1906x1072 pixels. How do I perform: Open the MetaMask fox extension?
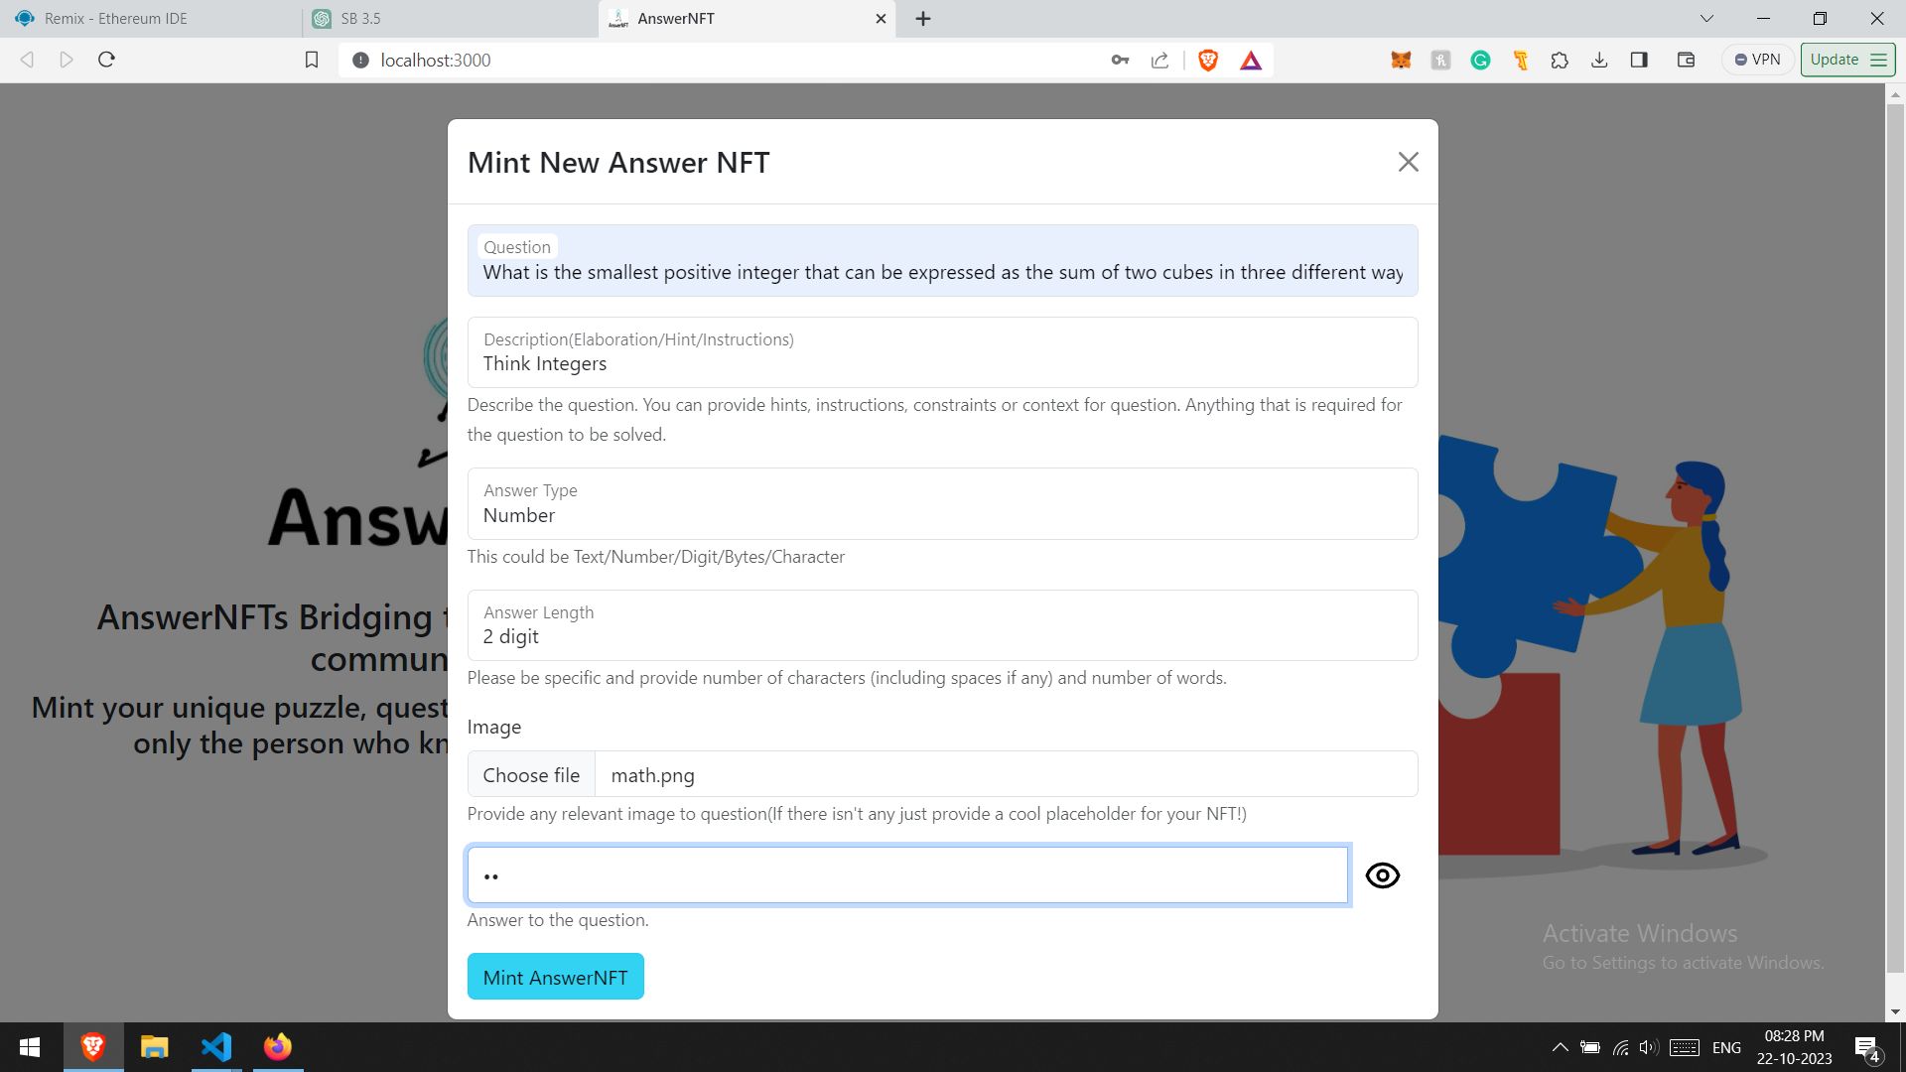point(1401,61)
